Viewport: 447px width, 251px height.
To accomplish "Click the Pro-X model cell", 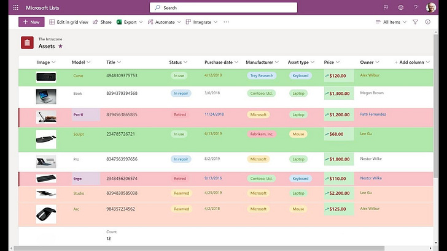I will point(85,115).
